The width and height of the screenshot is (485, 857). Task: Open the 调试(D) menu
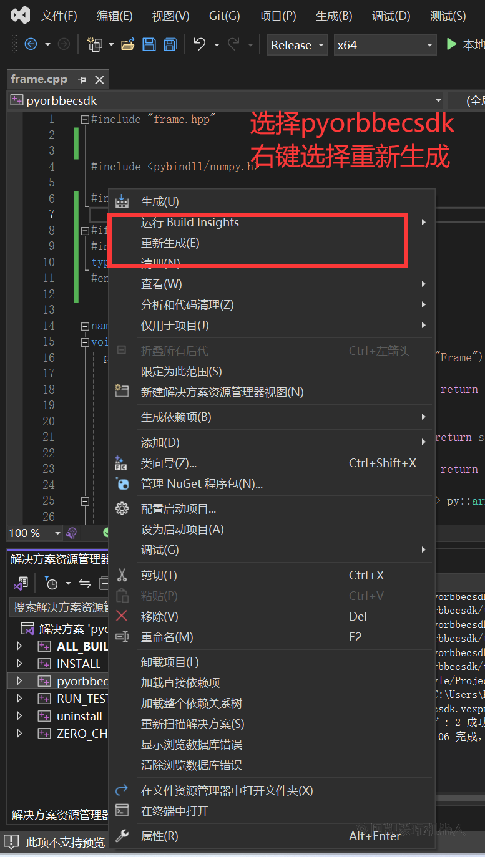(x=391, y=16)
